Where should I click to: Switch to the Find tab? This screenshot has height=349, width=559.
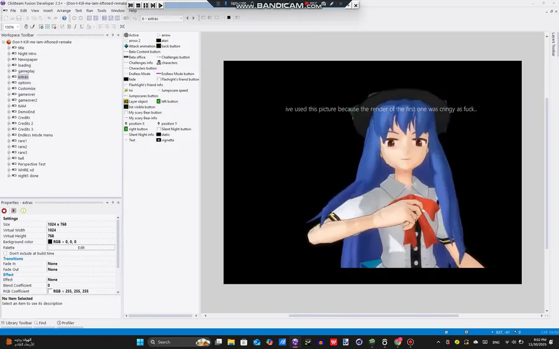40,323
